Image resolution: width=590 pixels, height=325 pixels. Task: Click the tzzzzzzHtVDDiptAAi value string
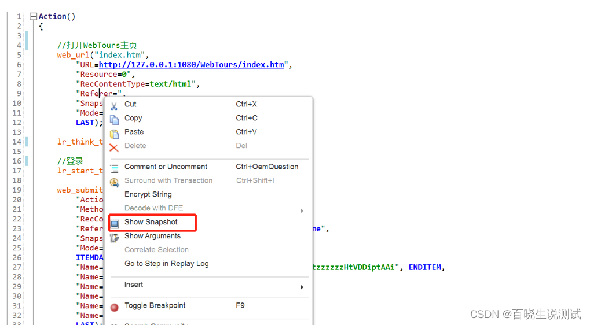tap(354, 268)
